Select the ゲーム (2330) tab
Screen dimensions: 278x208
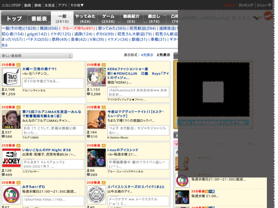(x=108, y=19)
